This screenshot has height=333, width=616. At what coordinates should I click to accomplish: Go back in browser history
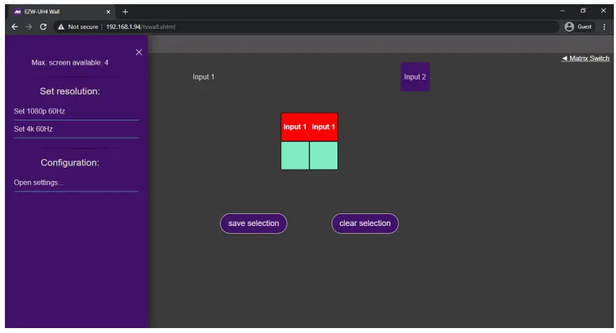[x=15, y=27]
